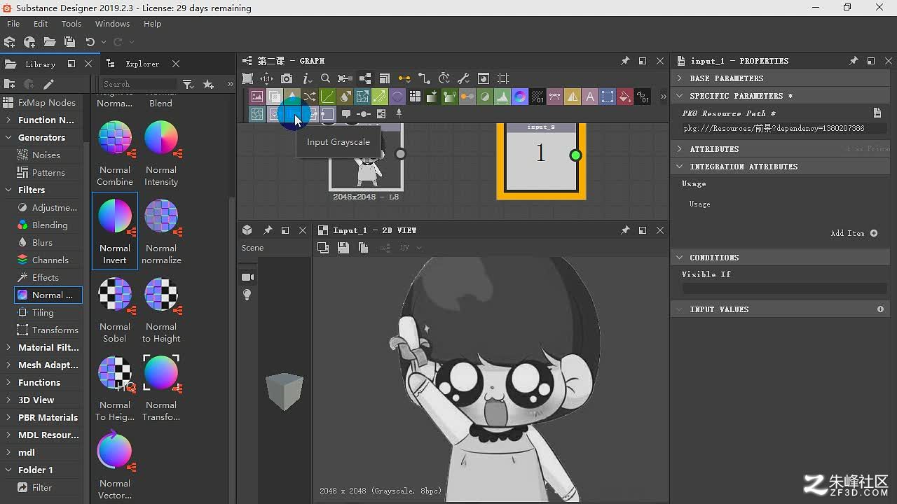897x504 pixels.
Task: Select Blurs under Filters
Action: coord(42,242)
